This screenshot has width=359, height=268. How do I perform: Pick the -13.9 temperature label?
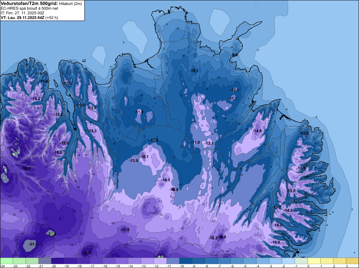pyautogui.click(x=134, y=161)
